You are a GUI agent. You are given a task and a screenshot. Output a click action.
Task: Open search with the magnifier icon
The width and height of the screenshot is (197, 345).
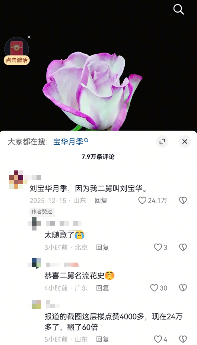pyautogui.click(x=178, y=9)
